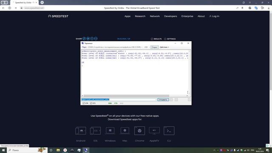
Task: Close the Speedtest by Ookla tab
Action: (x=36, y=3)
